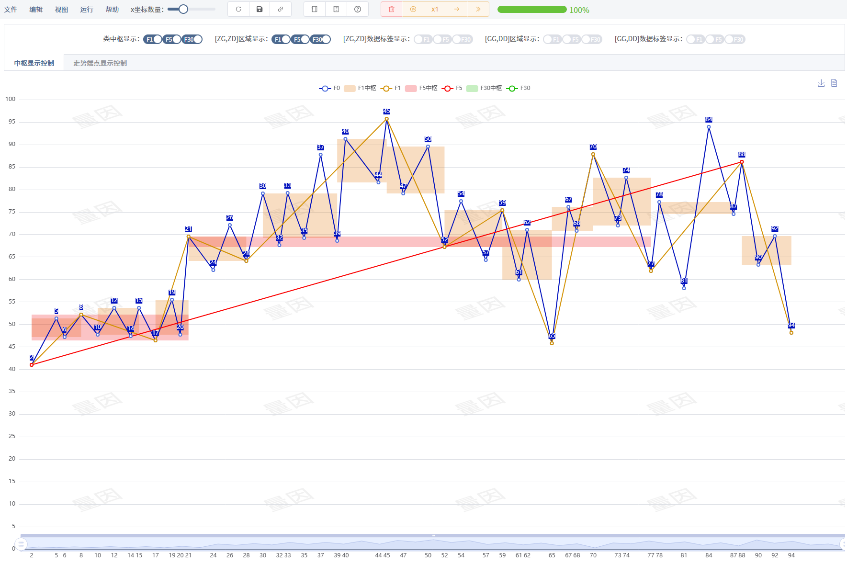Toggle F5中枢 legend item in chart
847x565 pixels.
click(x=421, y=88)
